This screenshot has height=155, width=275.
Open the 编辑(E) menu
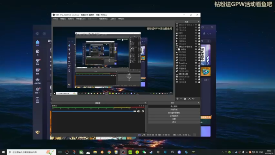(x=63, y=19)
